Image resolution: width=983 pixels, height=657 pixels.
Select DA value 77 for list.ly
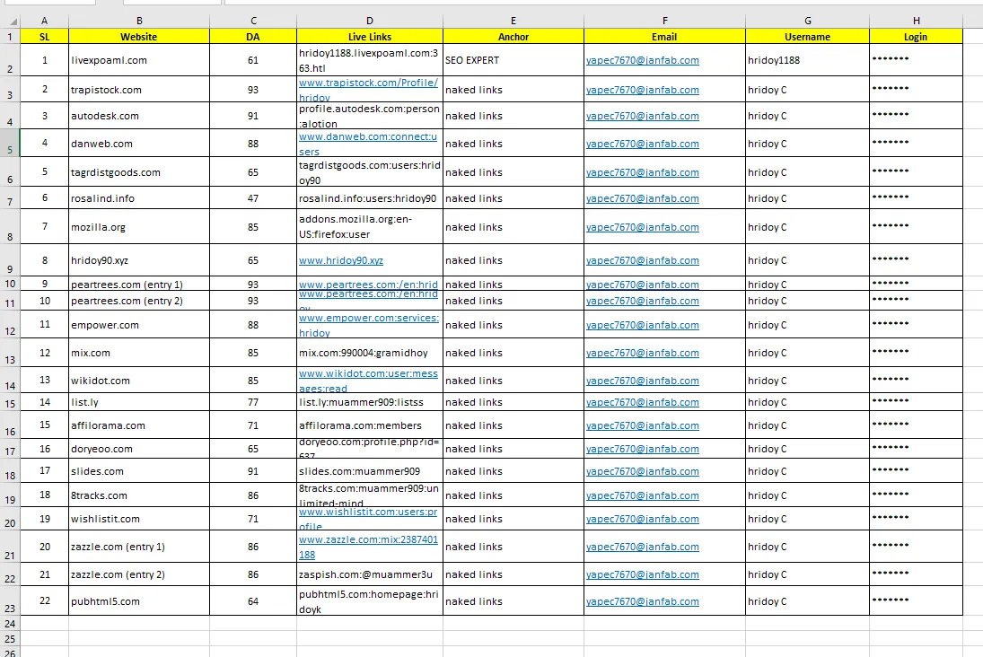click(253, 402)
